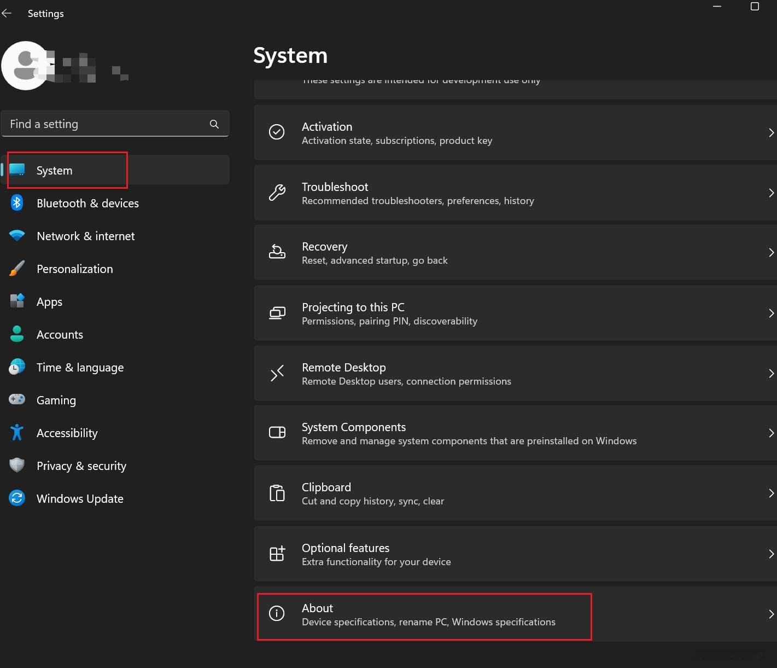Click the Bluetooth icon in sidebar
Viewport: 777px width, 668px height.
point(17,203)
